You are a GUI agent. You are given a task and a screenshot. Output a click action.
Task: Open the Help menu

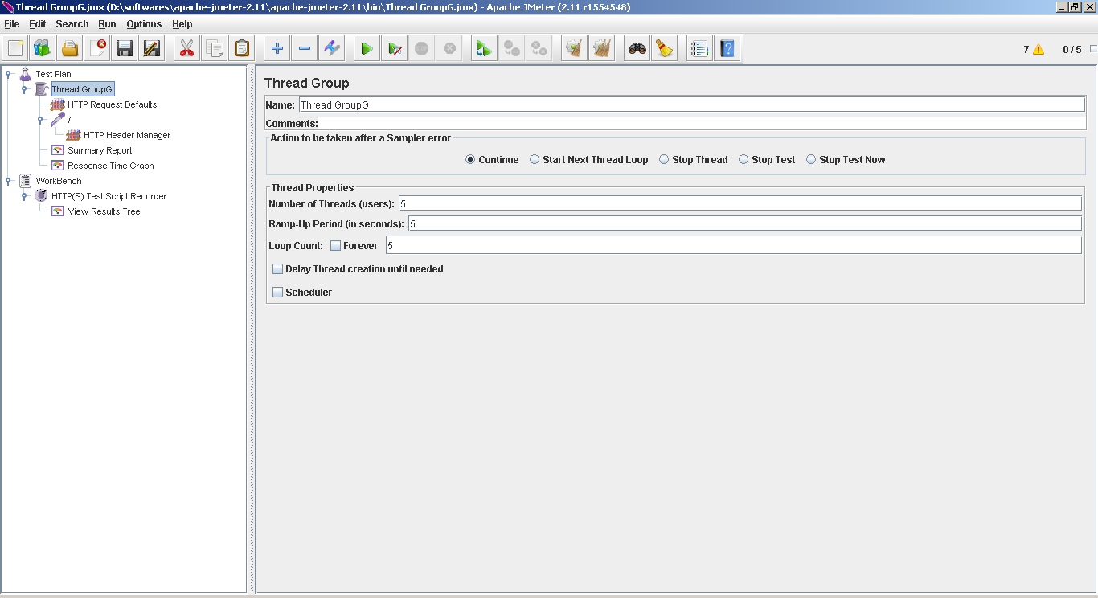[x=182, y=24]
